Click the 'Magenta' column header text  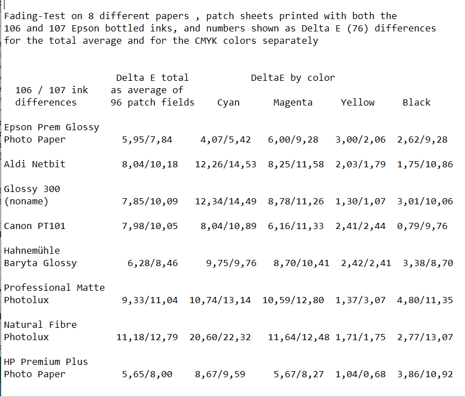(x=293, y=102)
